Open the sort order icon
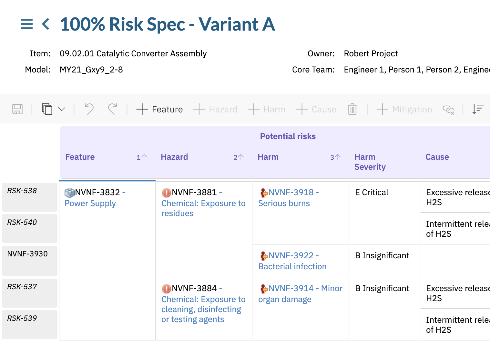The width and height of the screenshot is (490, 344). tap(478, 110)
